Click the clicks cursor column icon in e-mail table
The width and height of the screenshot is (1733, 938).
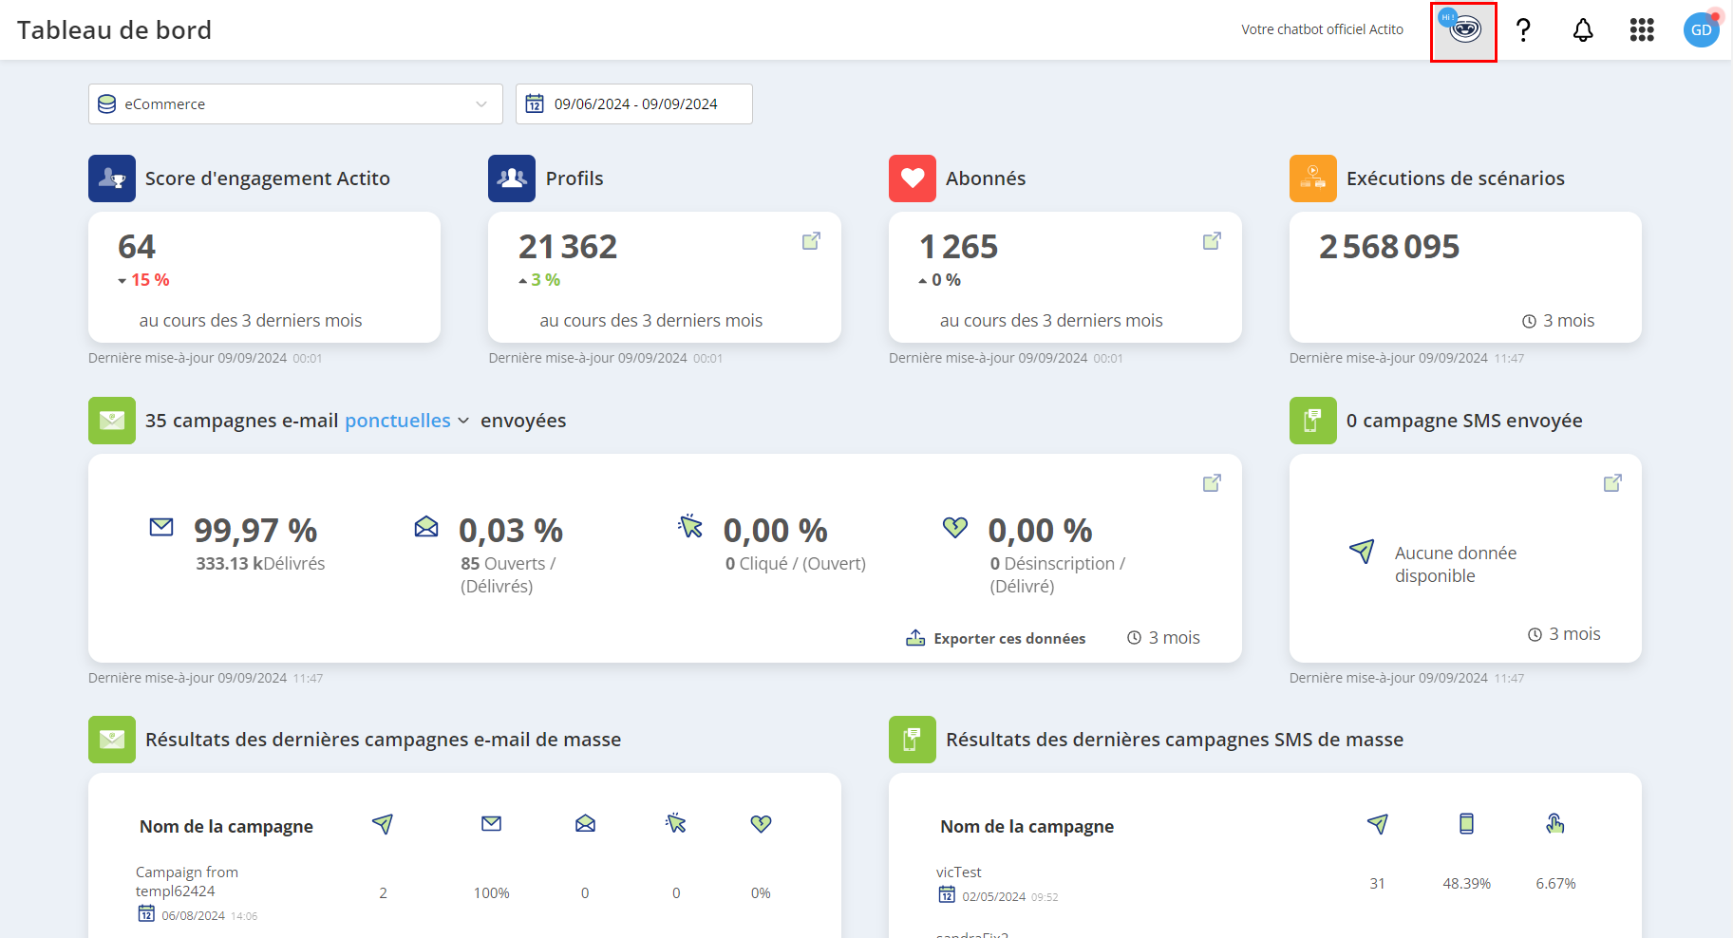coord(675,823)
